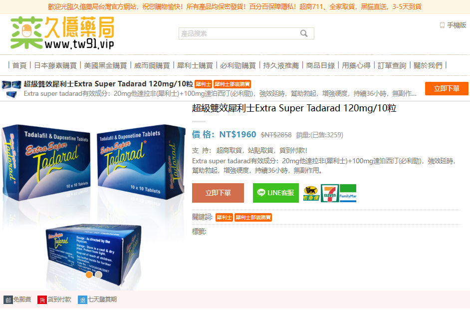Contact support via the green LINE客服 button
Viewport: 470px width, 310px height.
pyautogui.click(x=276, y=193)
